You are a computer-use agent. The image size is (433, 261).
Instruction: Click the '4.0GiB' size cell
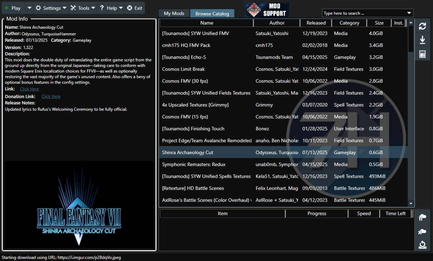376,33
